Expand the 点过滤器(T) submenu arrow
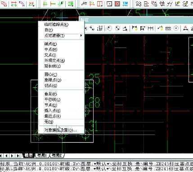 pyautogui.click(x=81, y=36)
